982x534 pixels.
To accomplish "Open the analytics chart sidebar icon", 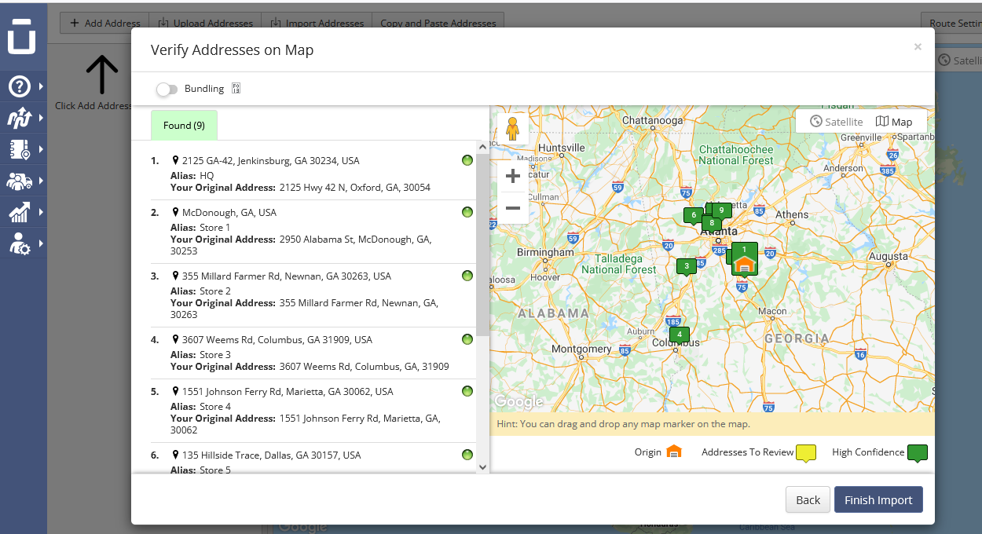I will click(19, 211).
